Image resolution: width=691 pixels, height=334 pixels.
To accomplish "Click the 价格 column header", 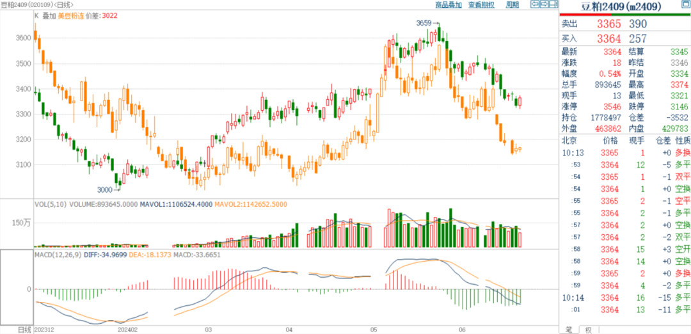I will click(610, 141).
